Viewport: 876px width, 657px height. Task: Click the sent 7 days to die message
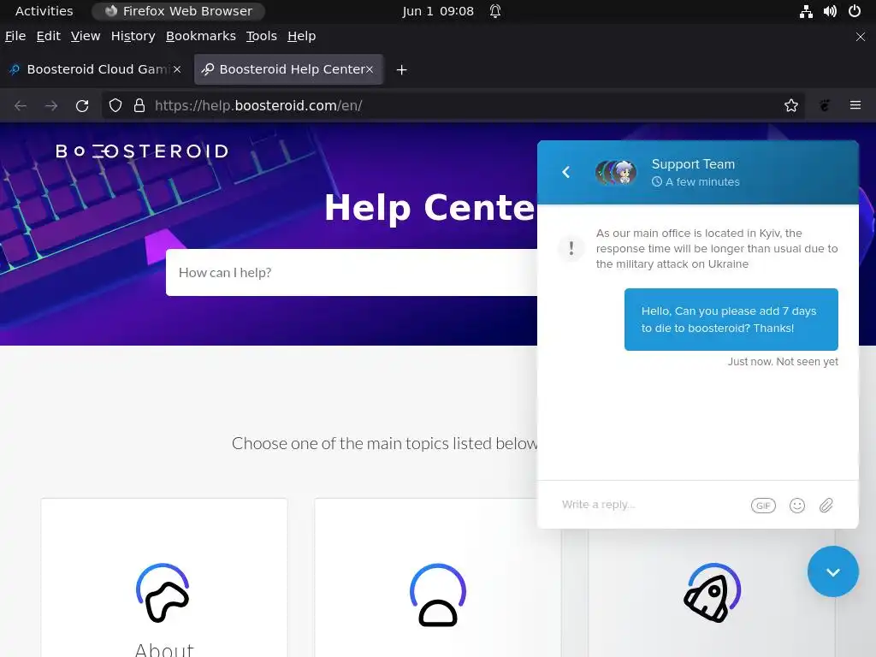coord(731,320)
